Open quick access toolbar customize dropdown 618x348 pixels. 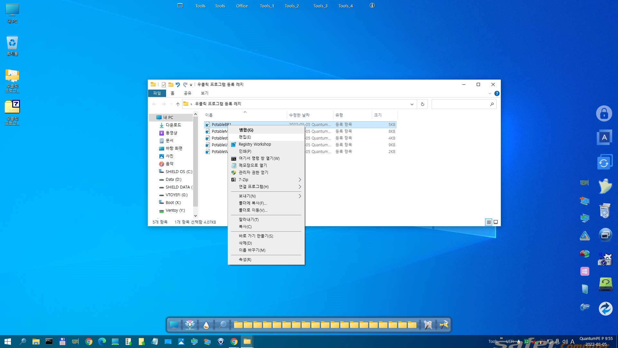pyautogui.click(x=191, y=85)
